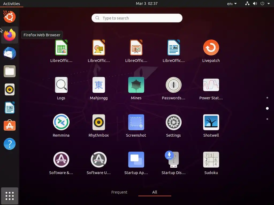
Task: Open the Mines game
Action: [136, 85]
